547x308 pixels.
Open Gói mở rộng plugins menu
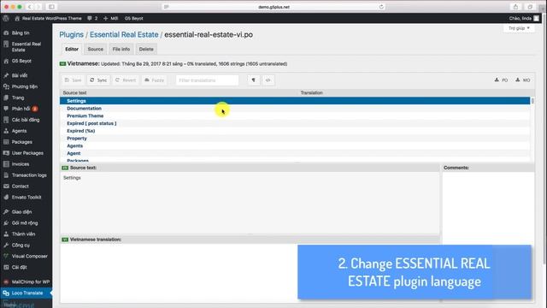(x=25, y=222)
